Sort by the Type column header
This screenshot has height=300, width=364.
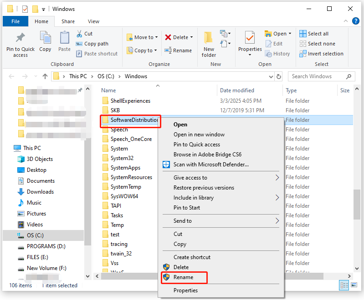click(291, 90)
